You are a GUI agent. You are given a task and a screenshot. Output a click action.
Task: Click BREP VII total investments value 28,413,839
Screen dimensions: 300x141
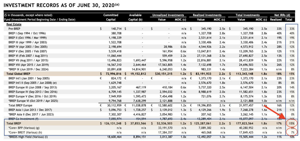tap(246, 60)
